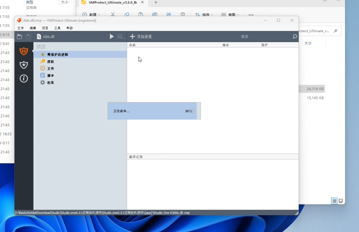Image resolution: width=359 pixels, height=232 pixels.
Task: Click the Save project disk icon
Action: 28,36
